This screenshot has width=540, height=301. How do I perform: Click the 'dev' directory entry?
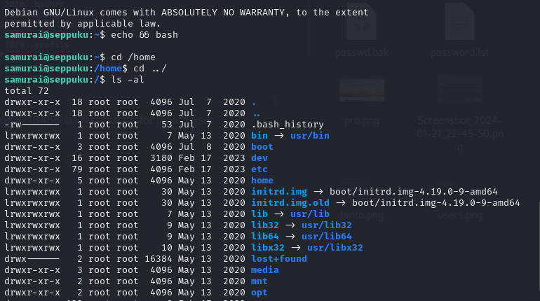[x=259, y=157]
